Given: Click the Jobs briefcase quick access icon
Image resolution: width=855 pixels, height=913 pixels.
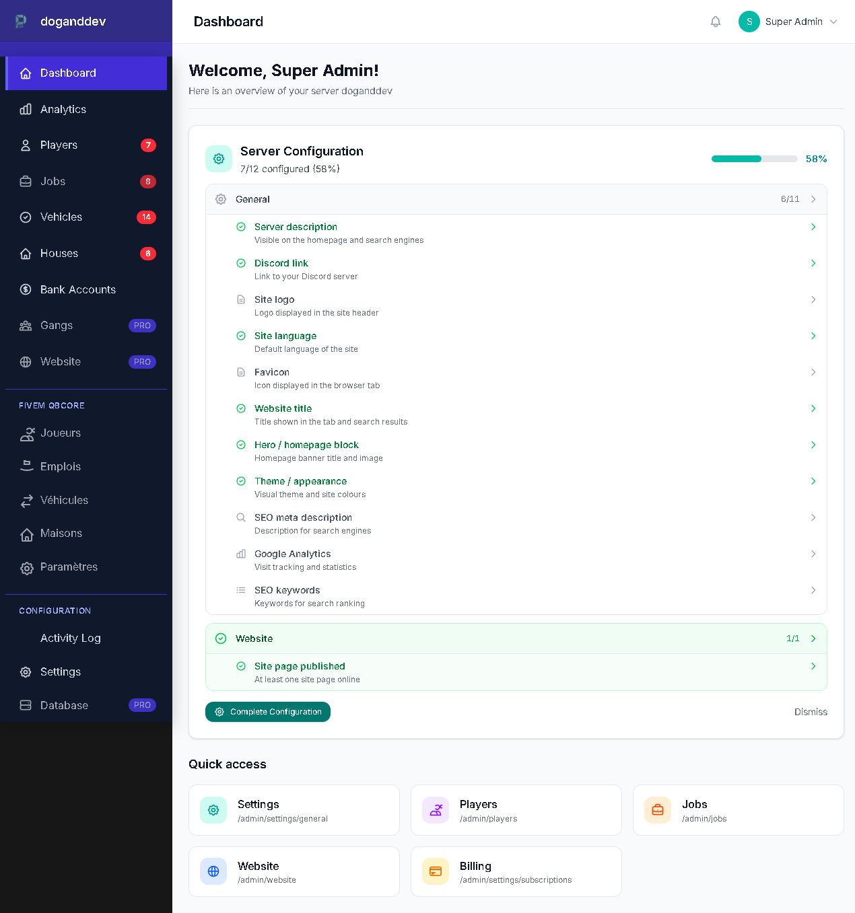Looking at the screenshot, I should (658, 810).
